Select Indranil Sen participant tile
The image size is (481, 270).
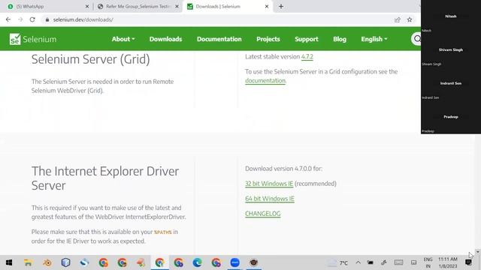pyautogui.click(x=451, y=83)
